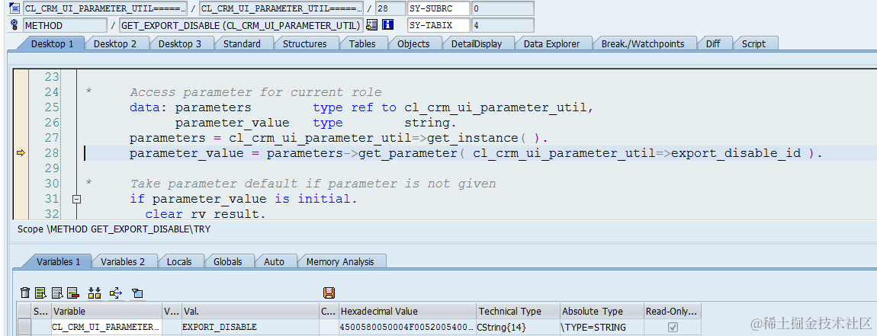
Task: Click the icon with two downward arrows over yellow boxes
Action: [95, 293]
